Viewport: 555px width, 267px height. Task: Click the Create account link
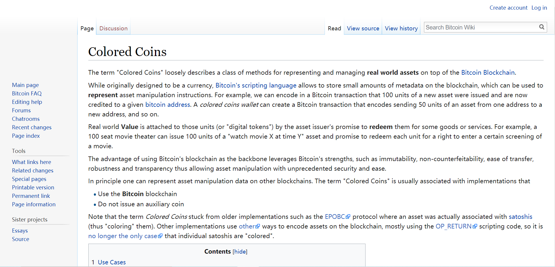coord(508,8)
